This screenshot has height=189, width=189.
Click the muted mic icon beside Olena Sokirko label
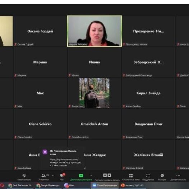tap(15, 137)
